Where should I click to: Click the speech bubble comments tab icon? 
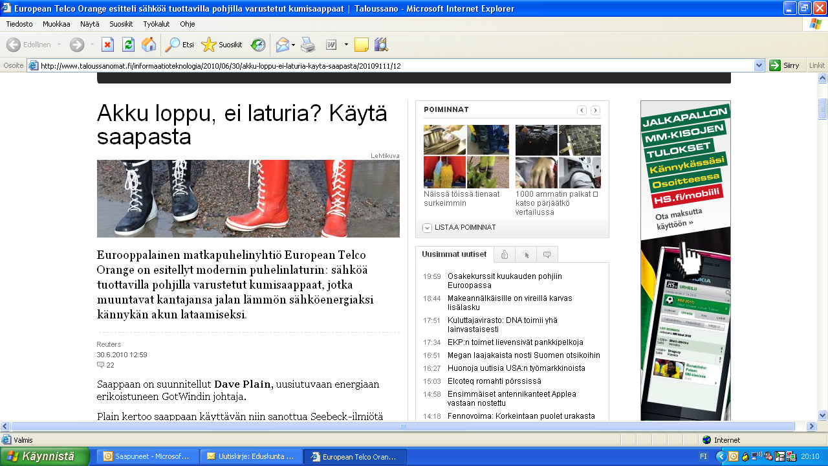click(547, 254)
